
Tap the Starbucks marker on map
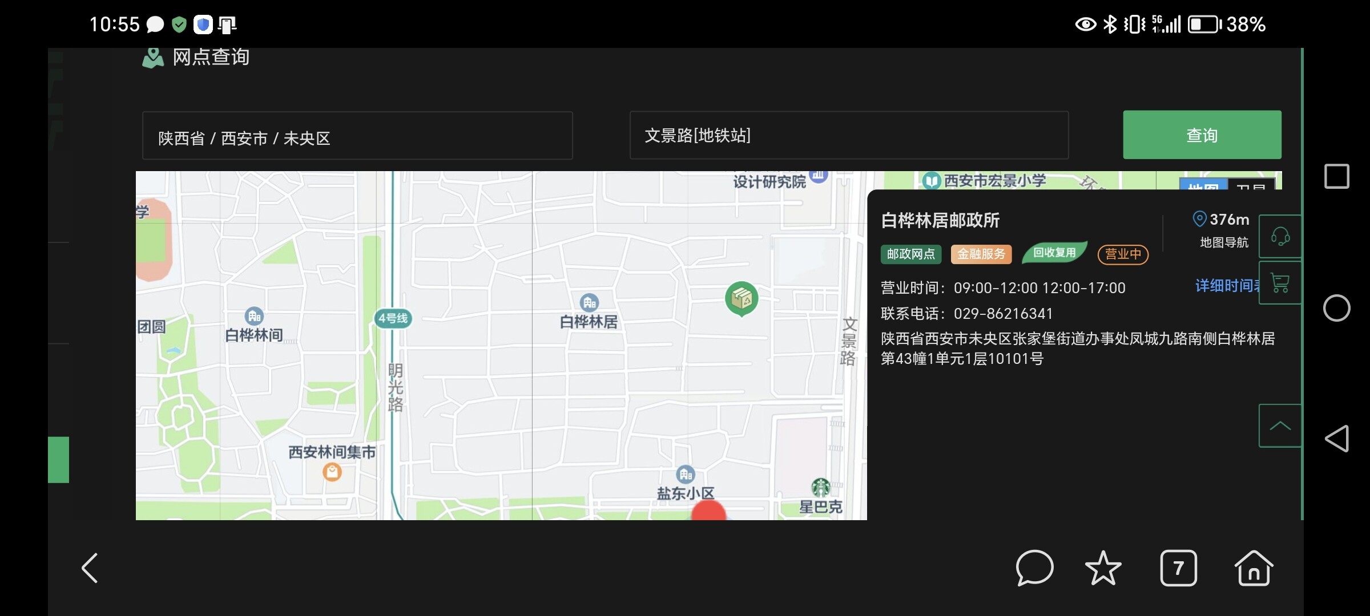click(821, 488)
